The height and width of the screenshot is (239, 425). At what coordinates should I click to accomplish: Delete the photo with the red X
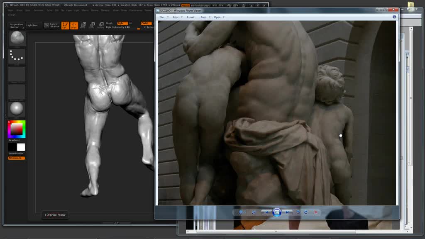316,212
